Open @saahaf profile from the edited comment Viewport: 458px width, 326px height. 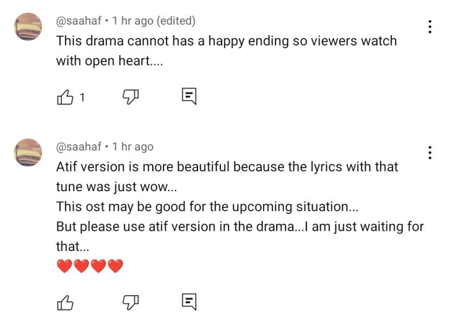coord(79,21)
